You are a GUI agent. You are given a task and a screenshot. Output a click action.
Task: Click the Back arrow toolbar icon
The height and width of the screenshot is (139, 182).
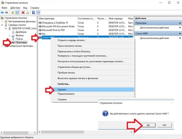2,12
